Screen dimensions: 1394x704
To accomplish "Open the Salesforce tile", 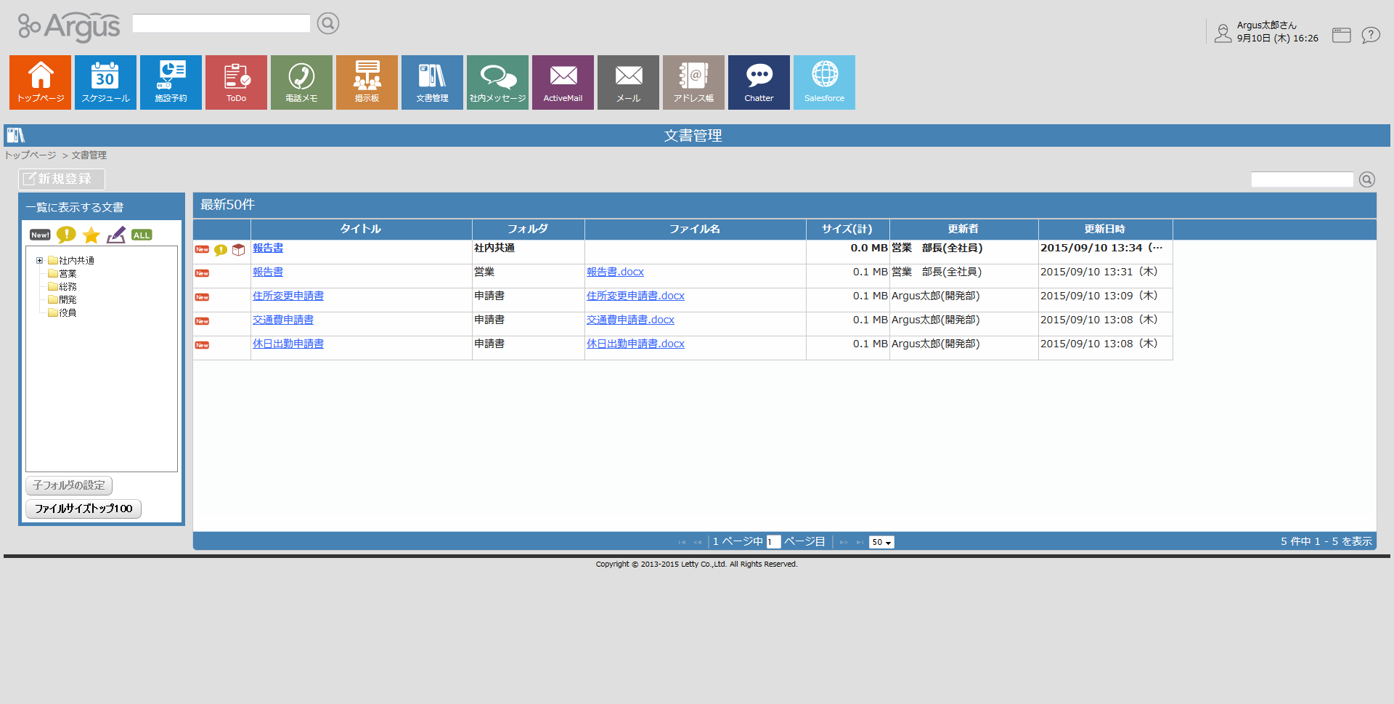I will (x=825, y=82).
